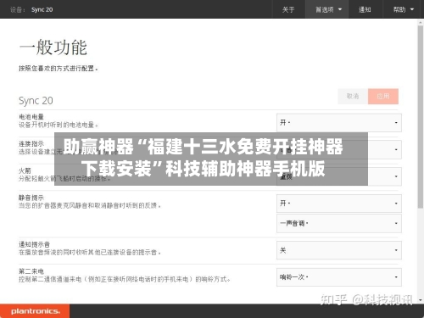The height and width of the screenshot is (318, 424).
Task: Open the 第二来电 响铃一次 dropdown
Action: coord(339,277)
